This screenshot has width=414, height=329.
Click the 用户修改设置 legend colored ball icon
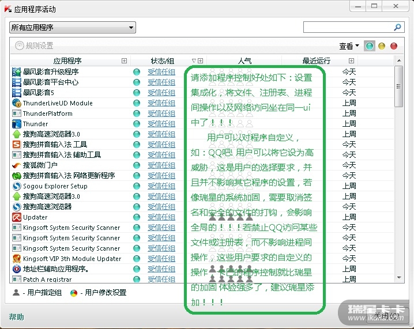74,293
